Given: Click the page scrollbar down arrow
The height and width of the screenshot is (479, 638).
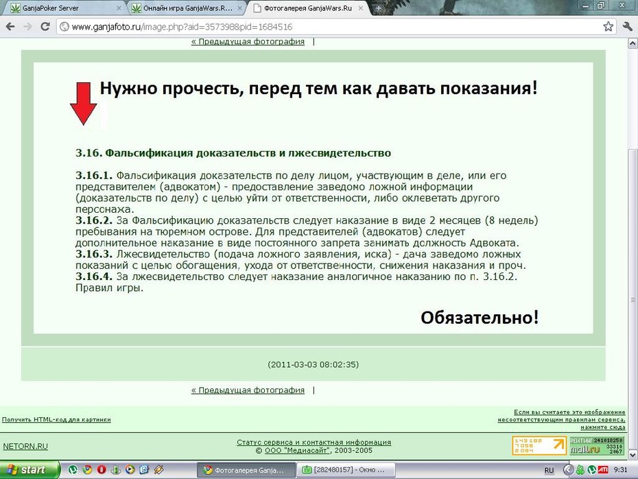Looking at the screenshot, I should tap(633, 454).
